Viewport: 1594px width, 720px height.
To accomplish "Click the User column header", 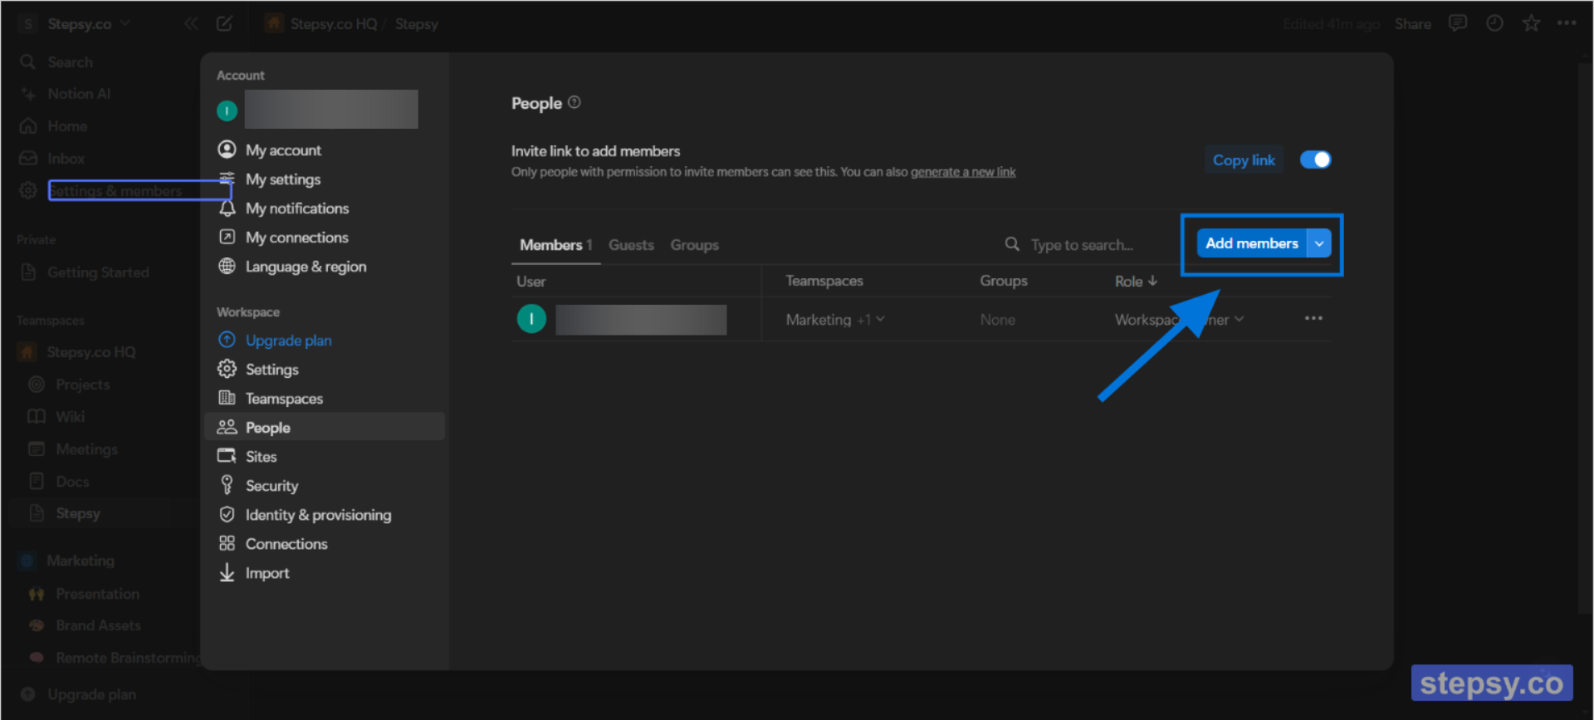I will click(531, 282).
